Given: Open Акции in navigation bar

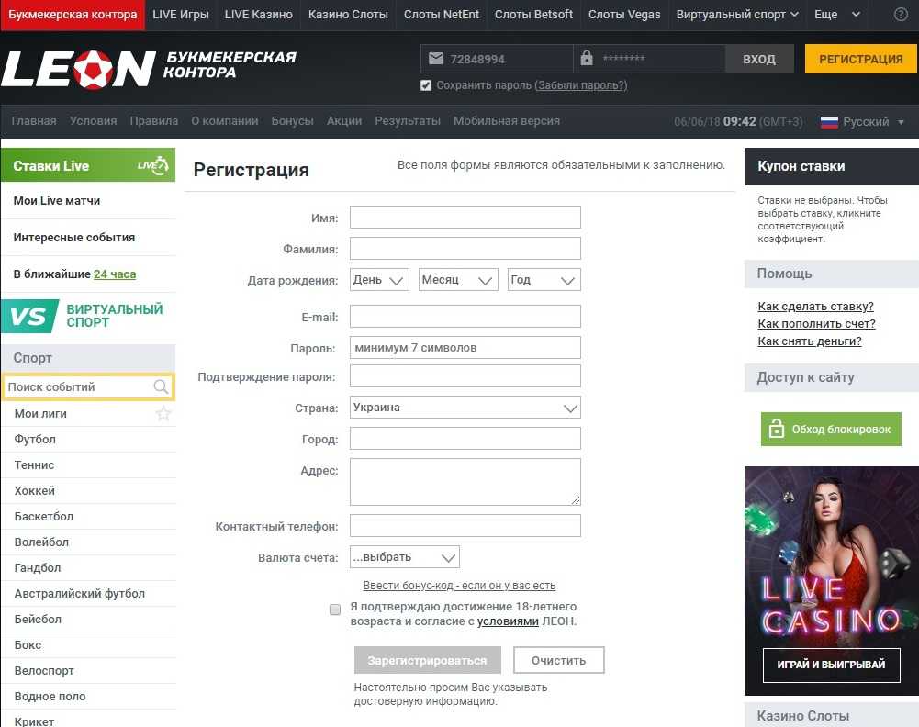Looking at the screenshot, I should coord(344,121).
